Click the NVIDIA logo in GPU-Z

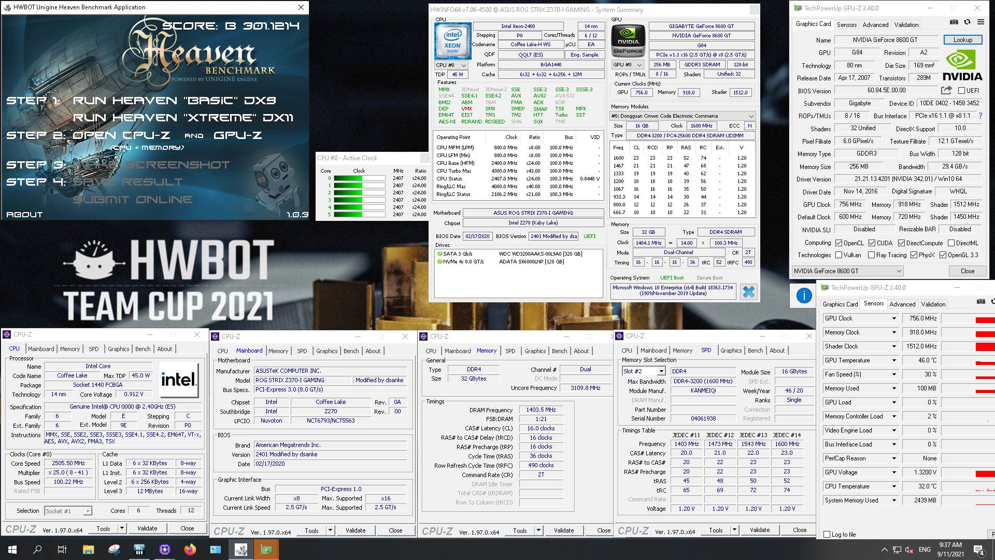click(x=962, y=66)
